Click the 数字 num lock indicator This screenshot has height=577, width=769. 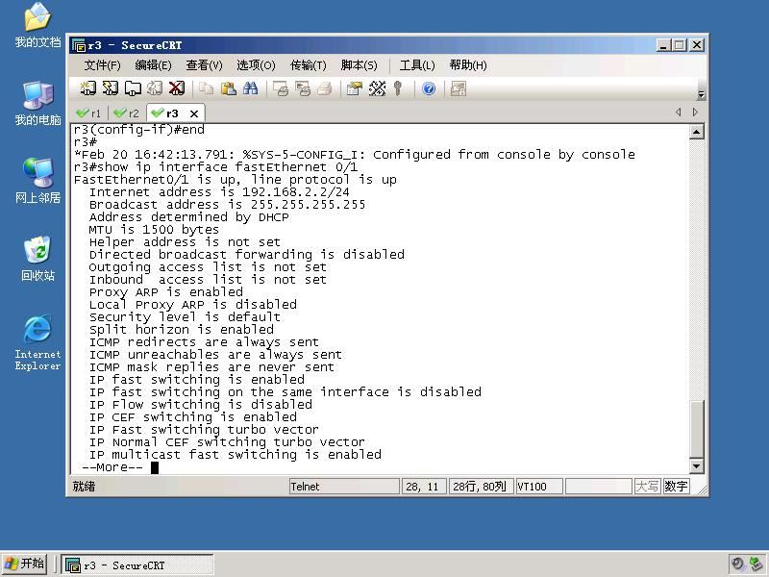point(676,487)
